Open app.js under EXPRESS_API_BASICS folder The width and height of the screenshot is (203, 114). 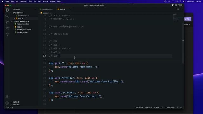pyautogui.click(x=19, y=27)
